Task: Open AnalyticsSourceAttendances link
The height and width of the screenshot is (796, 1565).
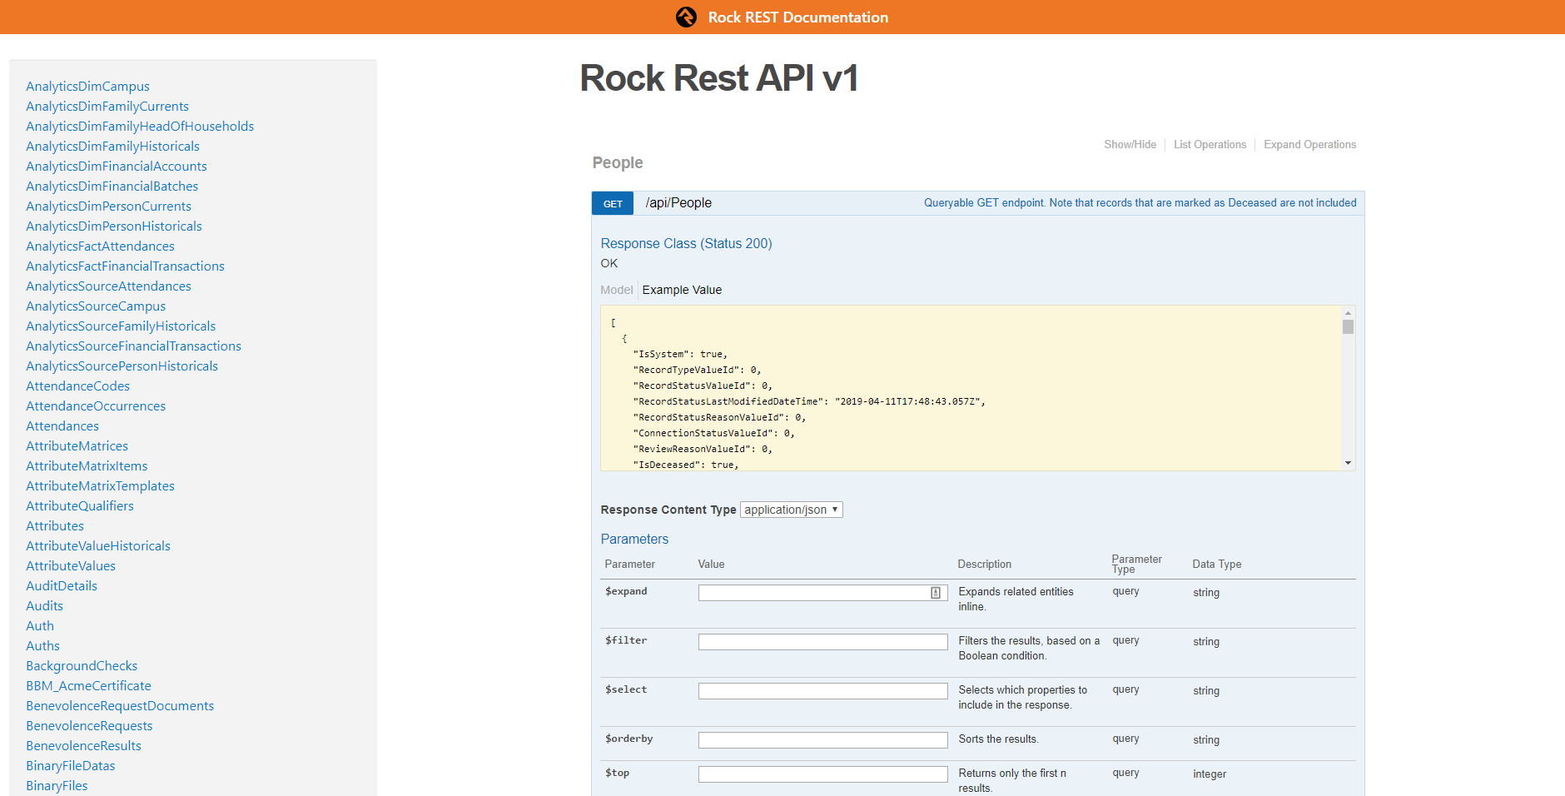Action: point(108,286)
